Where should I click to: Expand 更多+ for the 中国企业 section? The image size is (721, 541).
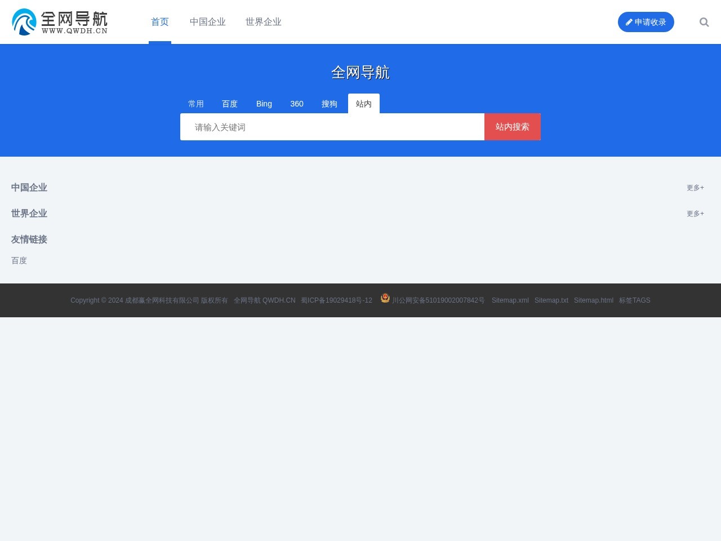[695, 188]
